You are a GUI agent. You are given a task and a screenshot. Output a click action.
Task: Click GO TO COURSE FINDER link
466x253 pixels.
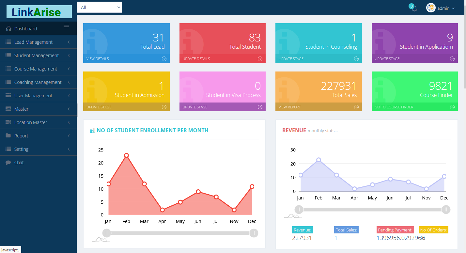394,107
